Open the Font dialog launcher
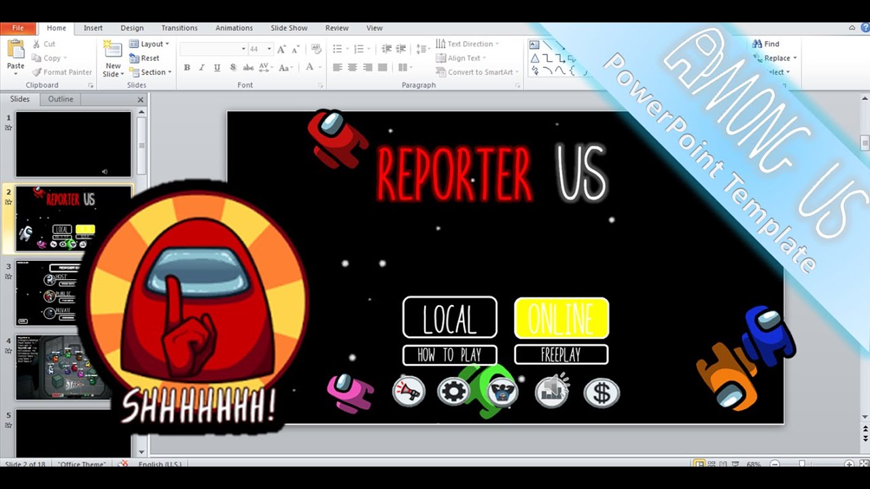Viewport: 870px width, 489px height. 321,86
